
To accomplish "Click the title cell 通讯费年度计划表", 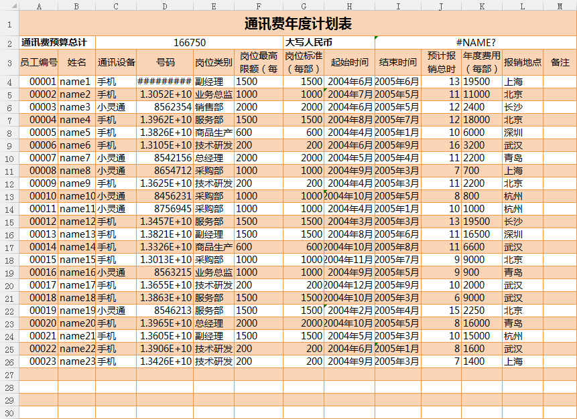I will point(298,24).
